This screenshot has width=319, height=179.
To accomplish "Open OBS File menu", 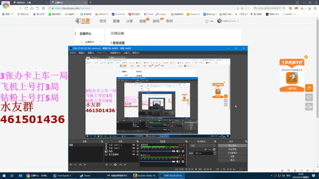I will pos(73,53).
